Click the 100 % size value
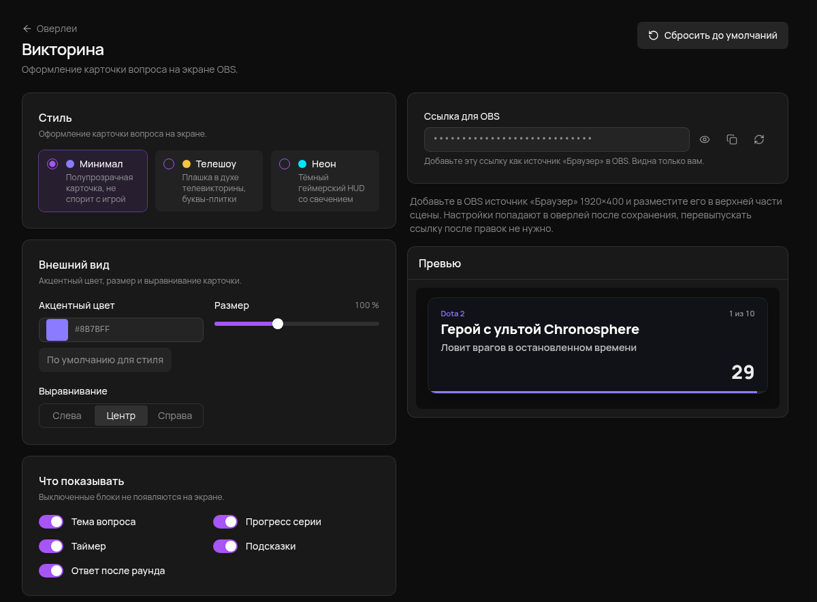 click(x=367, y=305)
